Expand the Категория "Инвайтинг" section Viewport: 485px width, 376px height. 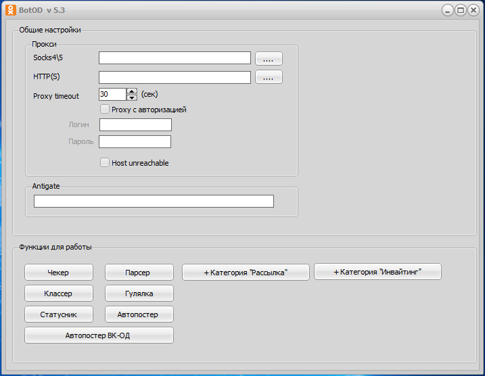pyautogui.click(x=377, y=272)
